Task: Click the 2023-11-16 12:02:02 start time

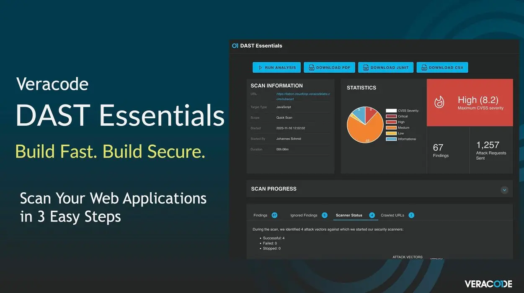Action: pos(291,128)
